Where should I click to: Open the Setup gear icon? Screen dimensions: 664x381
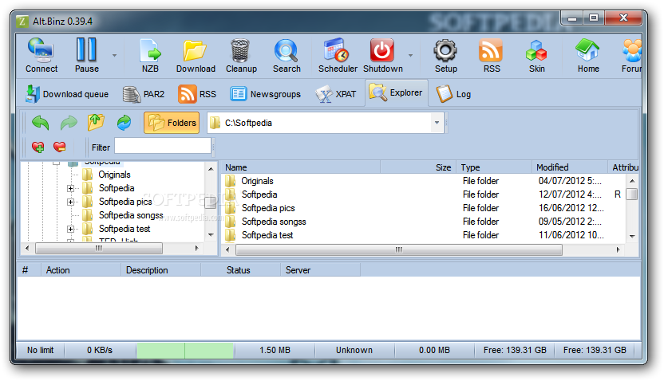tap(445, 55)
